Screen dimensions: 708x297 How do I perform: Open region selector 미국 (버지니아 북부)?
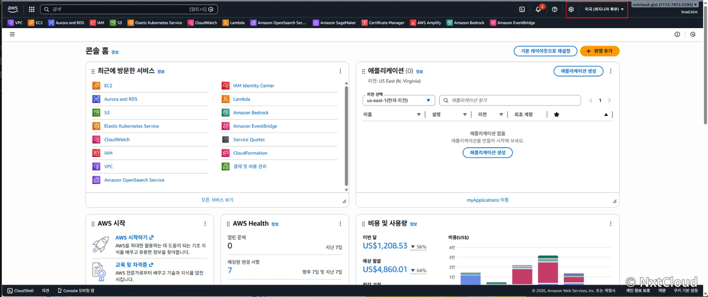[604, 9]
